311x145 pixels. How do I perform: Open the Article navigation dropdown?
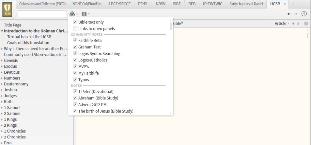pos(282,24)
